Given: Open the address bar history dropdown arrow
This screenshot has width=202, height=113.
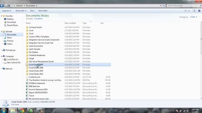Looking at the screenshot, I should coord(160,6).
